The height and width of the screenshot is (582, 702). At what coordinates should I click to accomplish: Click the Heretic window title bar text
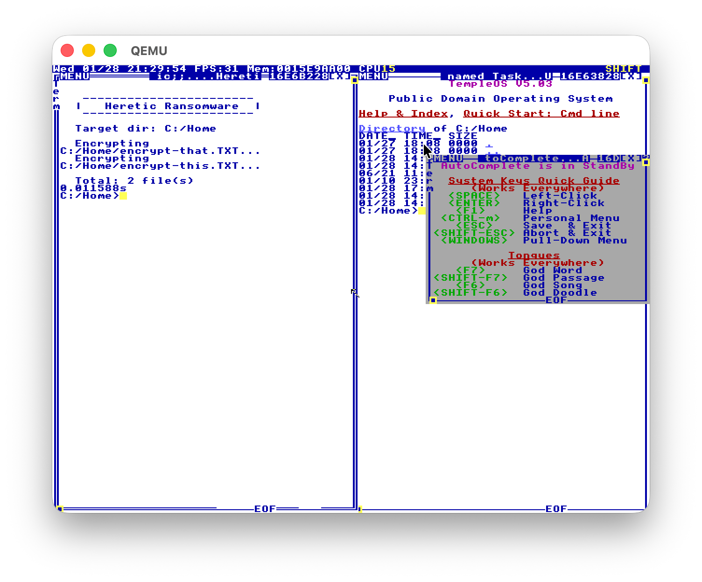(205, 76)
